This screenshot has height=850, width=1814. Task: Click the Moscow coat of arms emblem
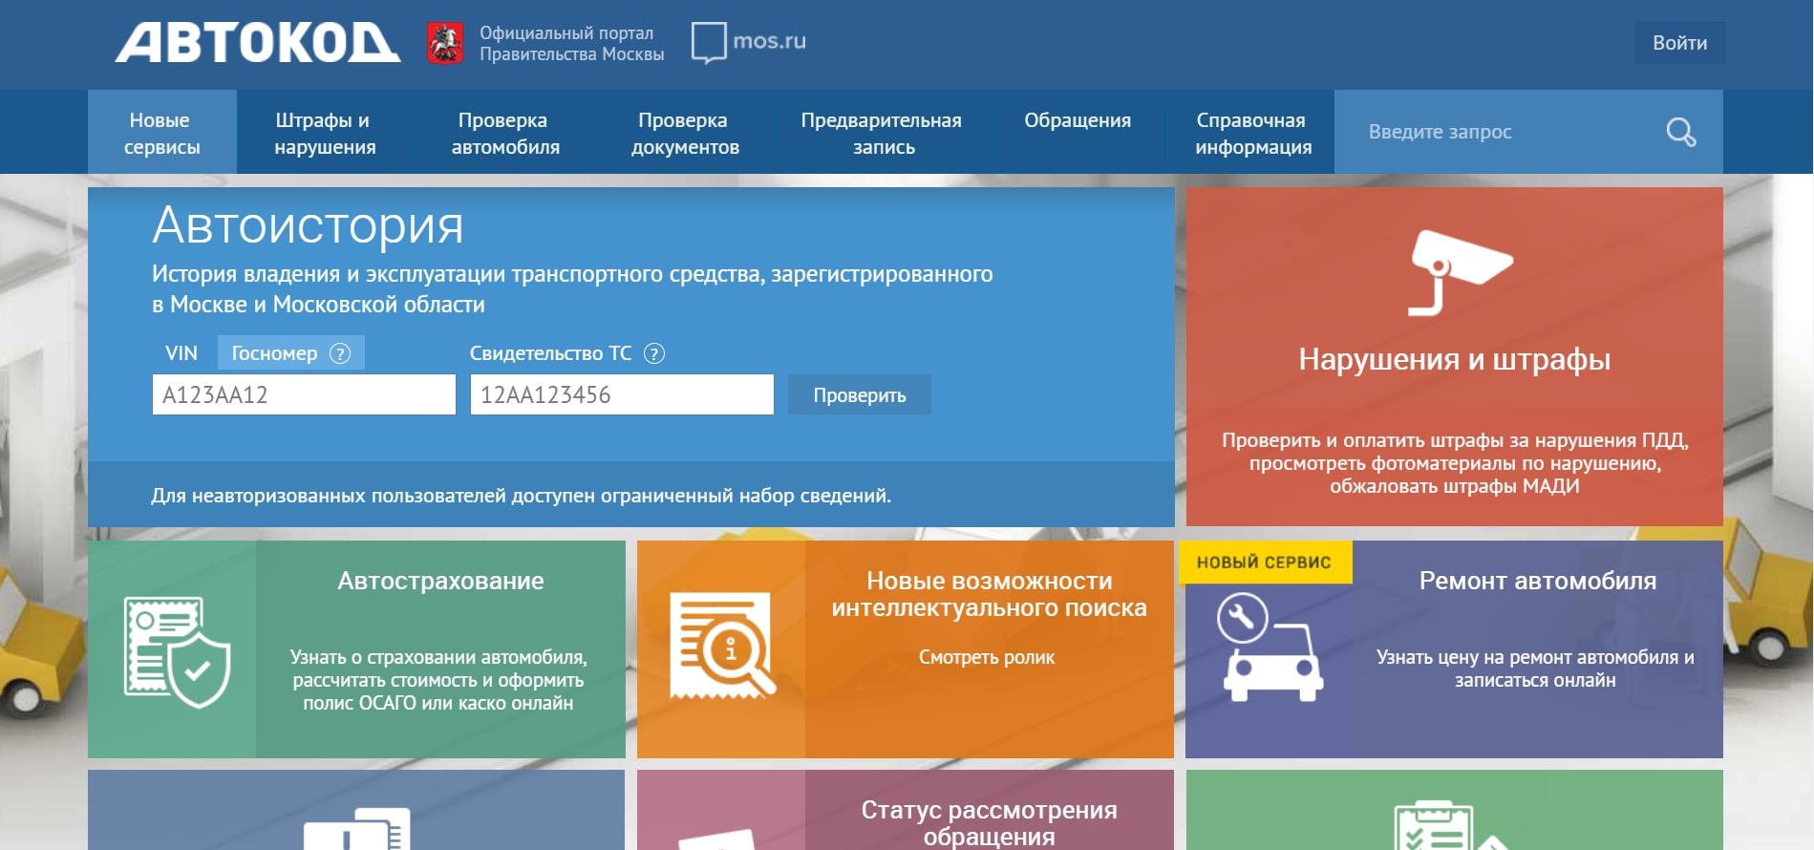[x=444, y=43]
